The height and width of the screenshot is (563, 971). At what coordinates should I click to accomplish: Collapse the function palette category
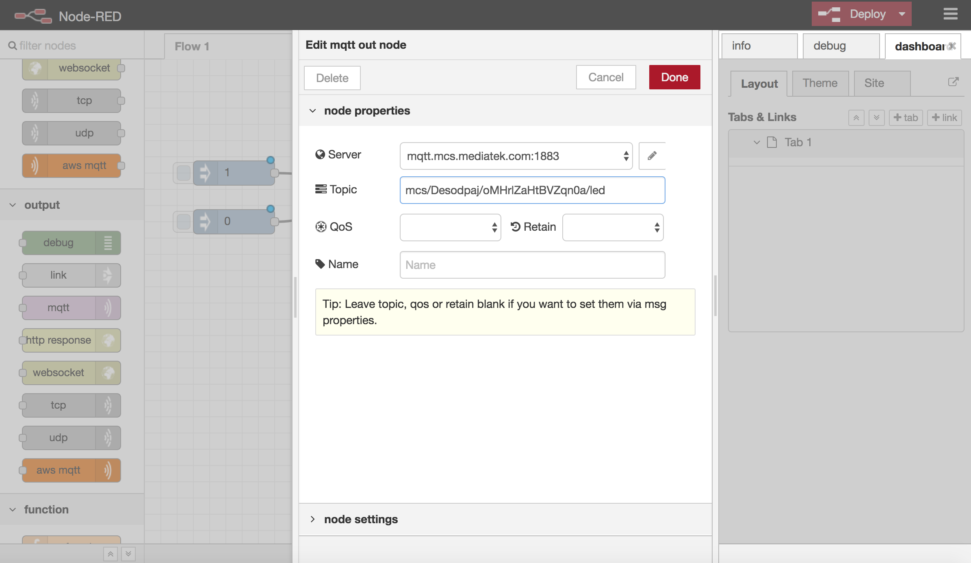click(x=13, y=509)
